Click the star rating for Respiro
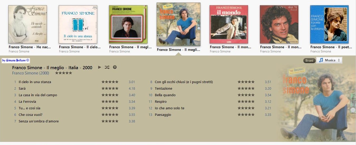The image size is (356, 145). coord(246,101)
